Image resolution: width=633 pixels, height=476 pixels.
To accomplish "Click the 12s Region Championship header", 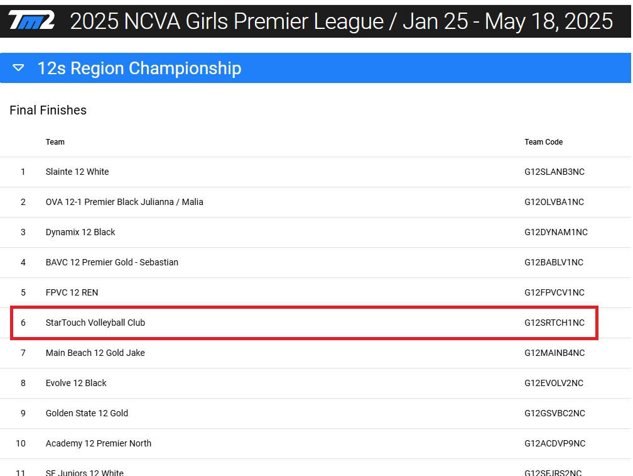I will 139,68.
